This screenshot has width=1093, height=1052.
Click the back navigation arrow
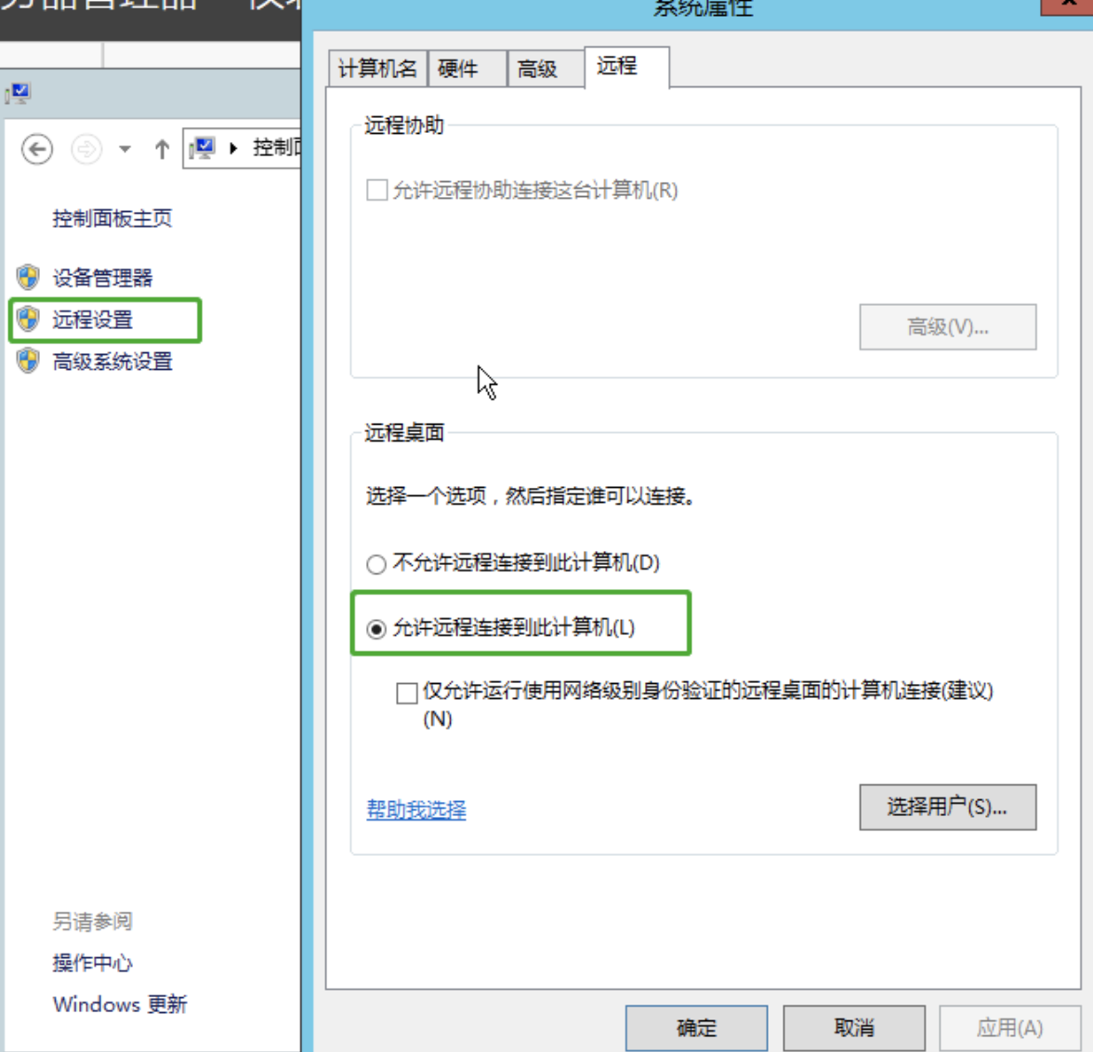click(37, 149)
